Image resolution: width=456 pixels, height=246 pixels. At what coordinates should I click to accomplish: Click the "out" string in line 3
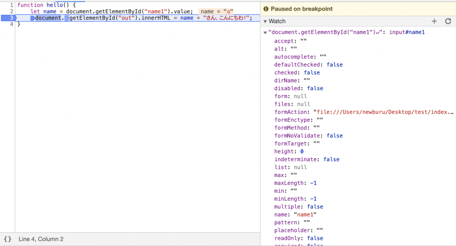(x=126, y=18)
